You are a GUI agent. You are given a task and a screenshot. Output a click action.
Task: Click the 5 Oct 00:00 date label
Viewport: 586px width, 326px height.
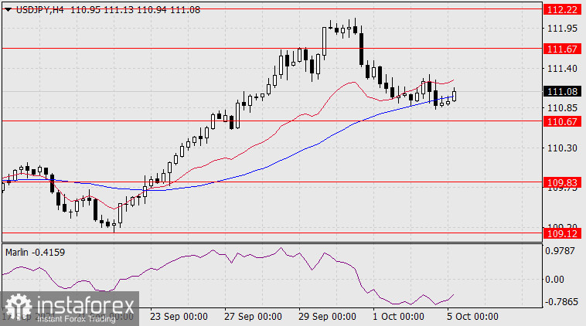click(x=472, y=316)
